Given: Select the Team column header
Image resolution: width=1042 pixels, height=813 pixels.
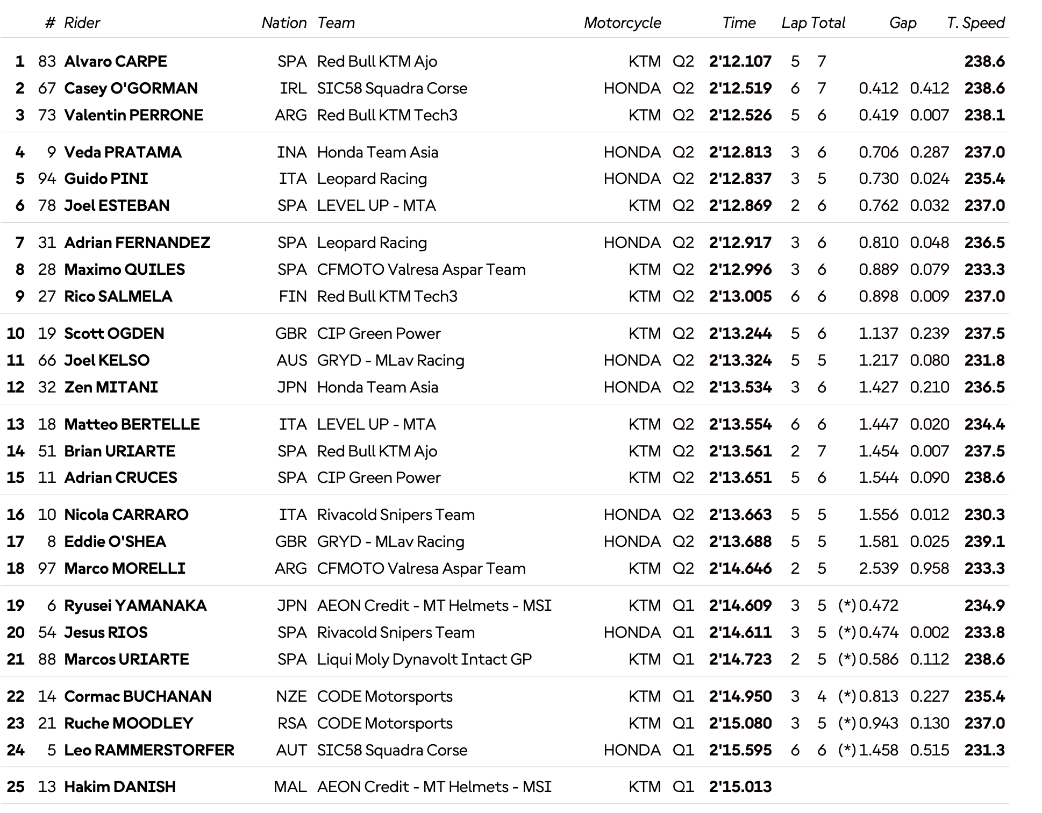Looking at the screenshot, I should (336, 23).
